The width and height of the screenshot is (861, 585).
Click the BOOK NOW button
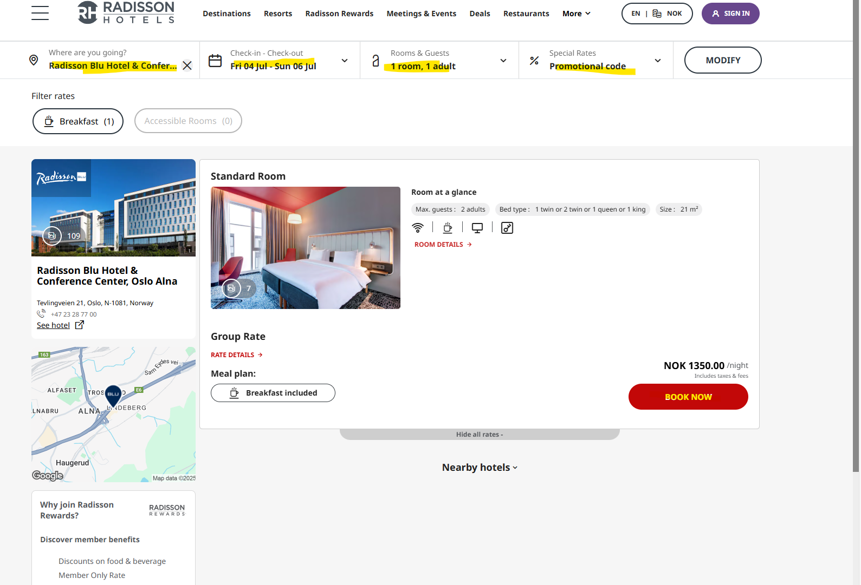point(688,397)
